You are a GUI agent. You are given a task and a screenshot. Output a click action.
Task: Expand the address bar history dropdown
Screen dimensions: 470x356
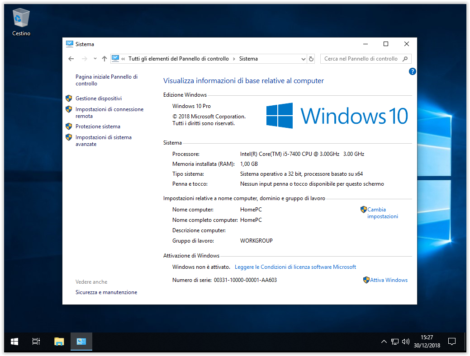[x=303, y=59]
